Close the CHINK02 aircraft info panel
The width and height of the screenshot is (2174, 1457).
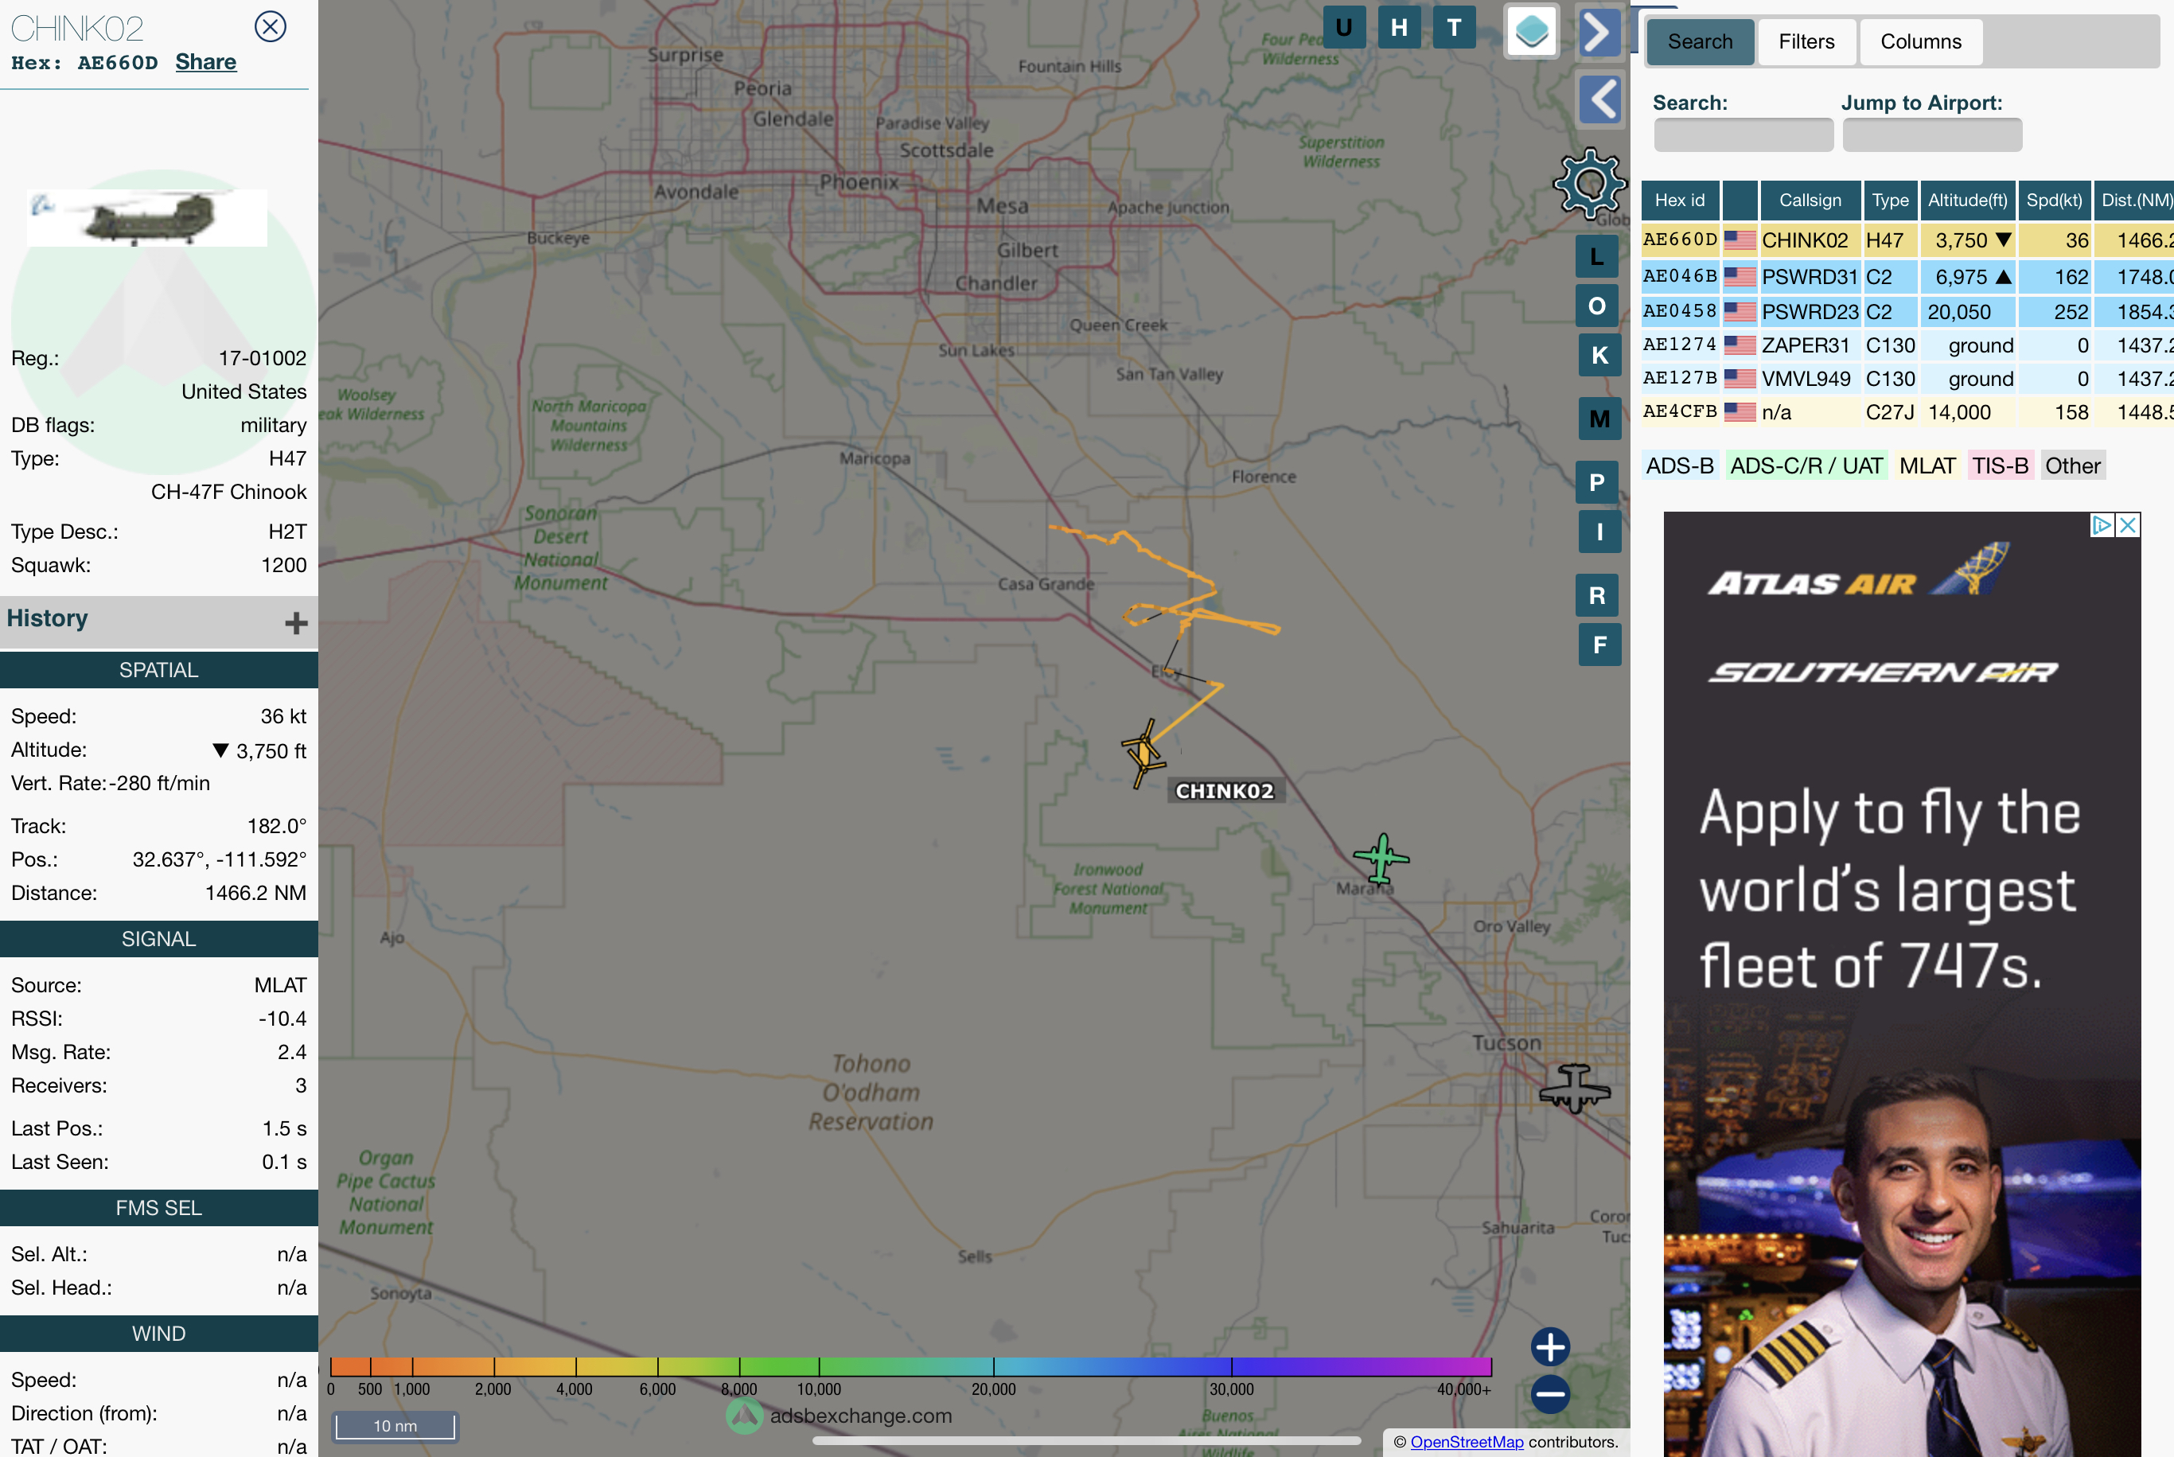pos(271,26)
